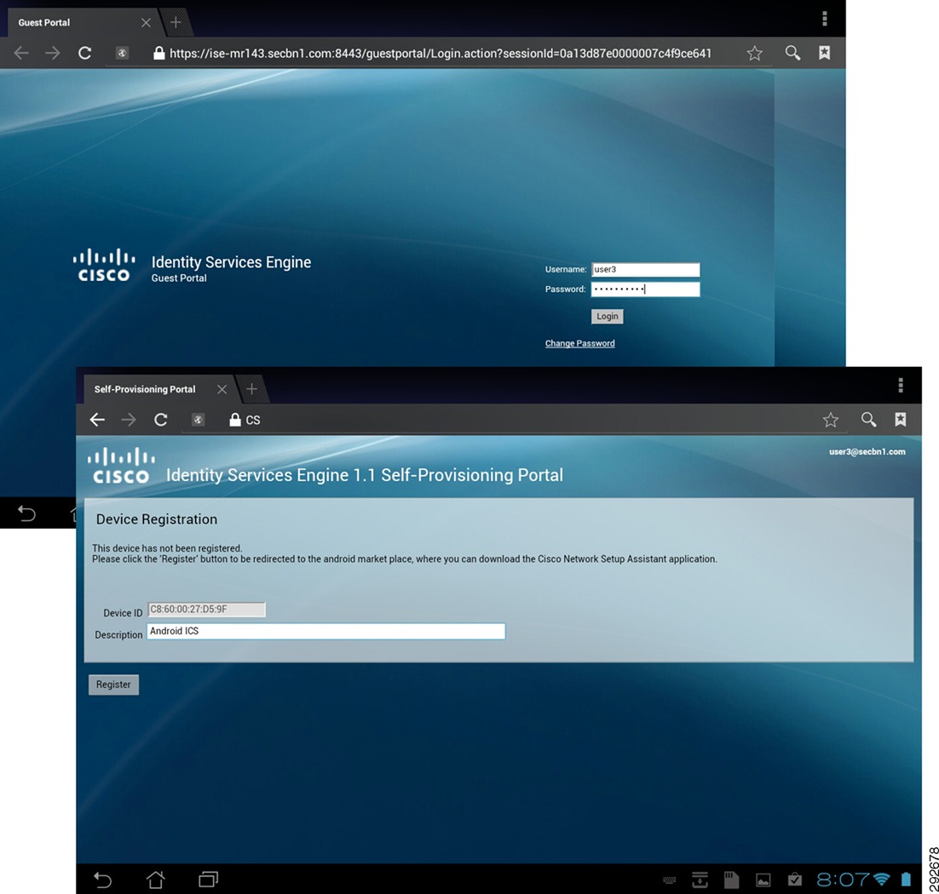Go back in the Guest Portal browser window

pyautogui.click(x=21, y=54)
